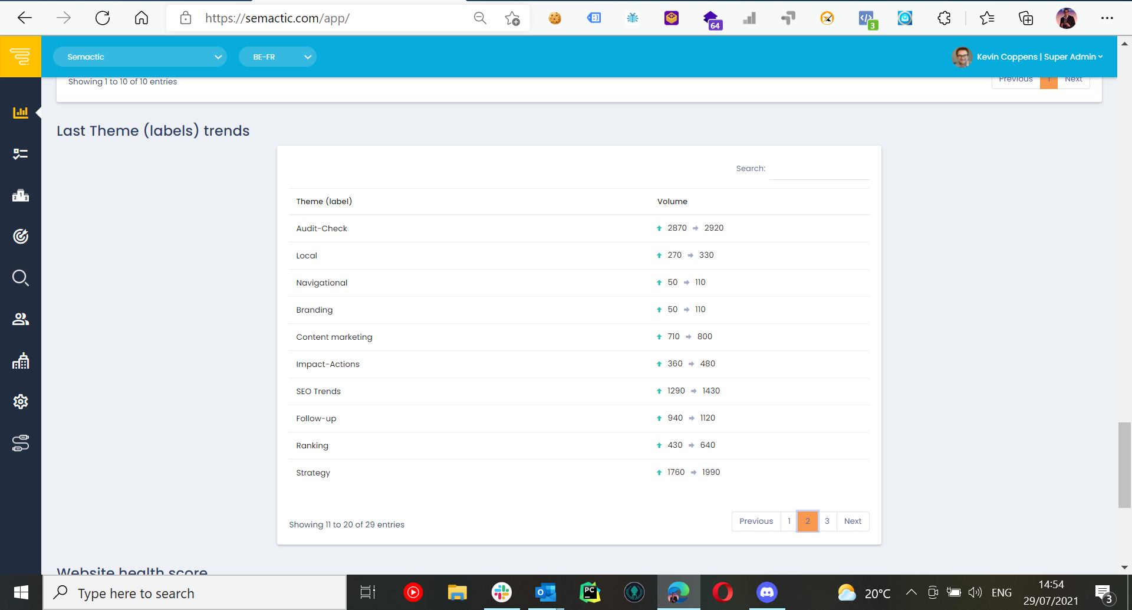Open settings via the gear sidebar icon
The height and width of the screenshot is (610, 1132).
[x=21, y=401]
